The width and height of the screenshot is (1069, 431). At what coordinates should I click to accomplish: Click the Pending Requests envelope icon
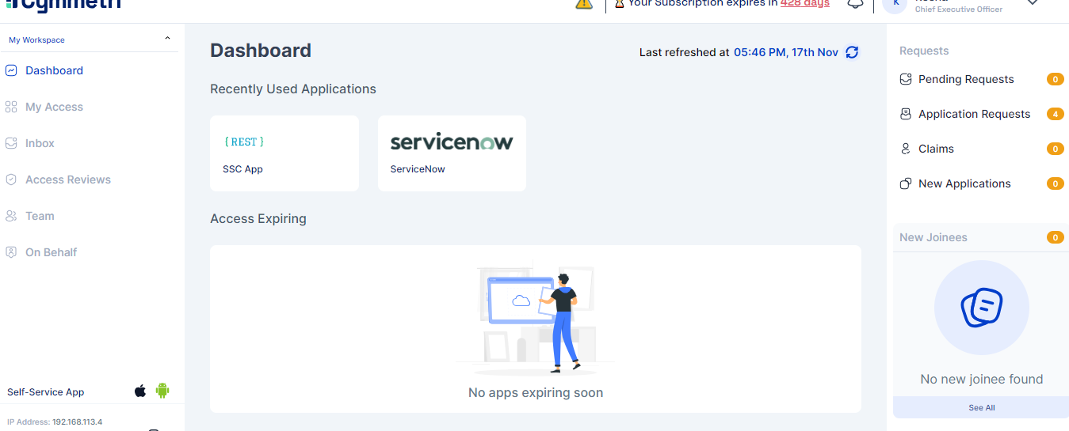(x=906, y=79)
